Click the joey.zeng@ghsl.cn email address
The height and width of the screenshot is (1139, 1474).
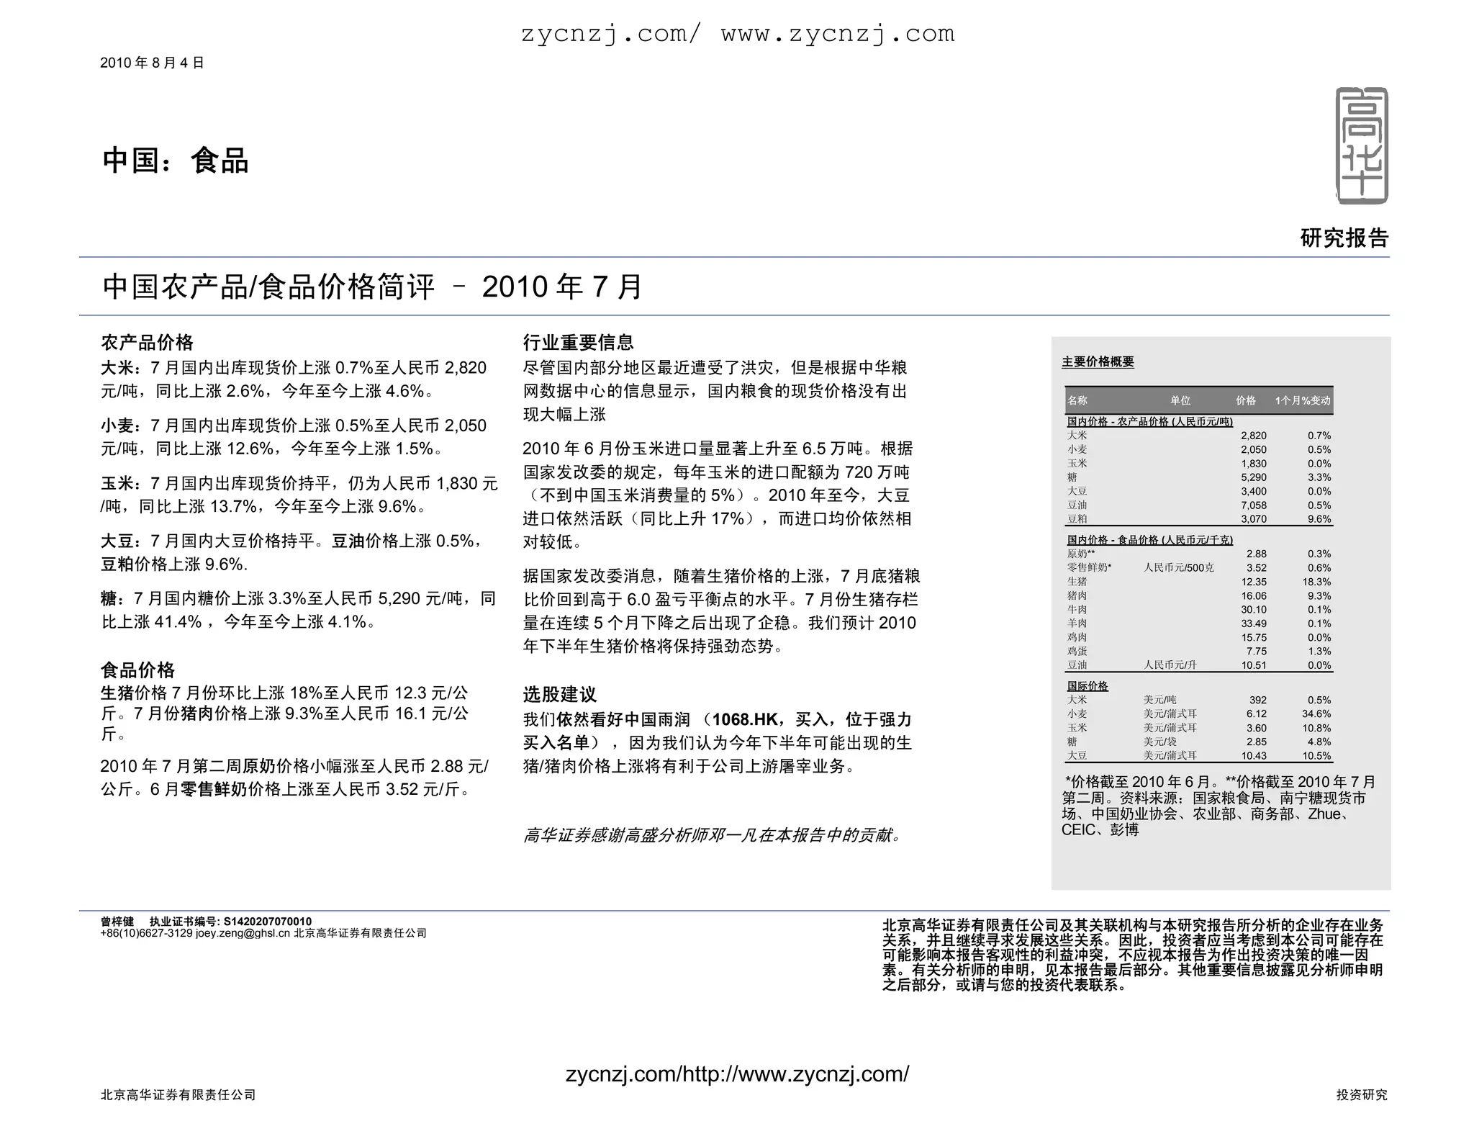coord(243,933)
